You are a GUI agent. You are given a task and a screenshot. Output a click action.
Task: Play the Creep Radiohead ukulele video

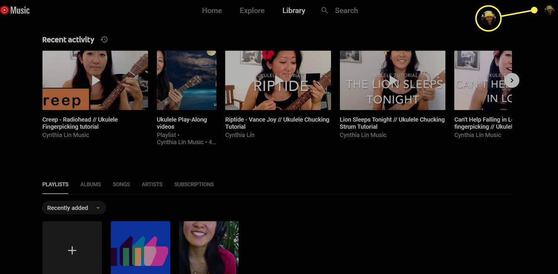95,80
